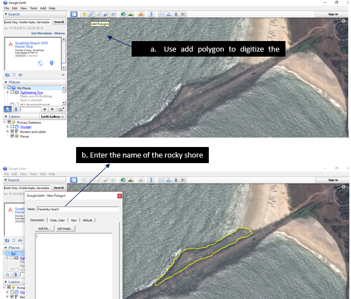Click the historical imagery clock icon
351x299 pixels.
click(123, 13)
